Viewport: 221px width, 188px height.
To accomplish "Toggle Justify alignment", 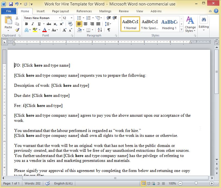I will point(98,24).
